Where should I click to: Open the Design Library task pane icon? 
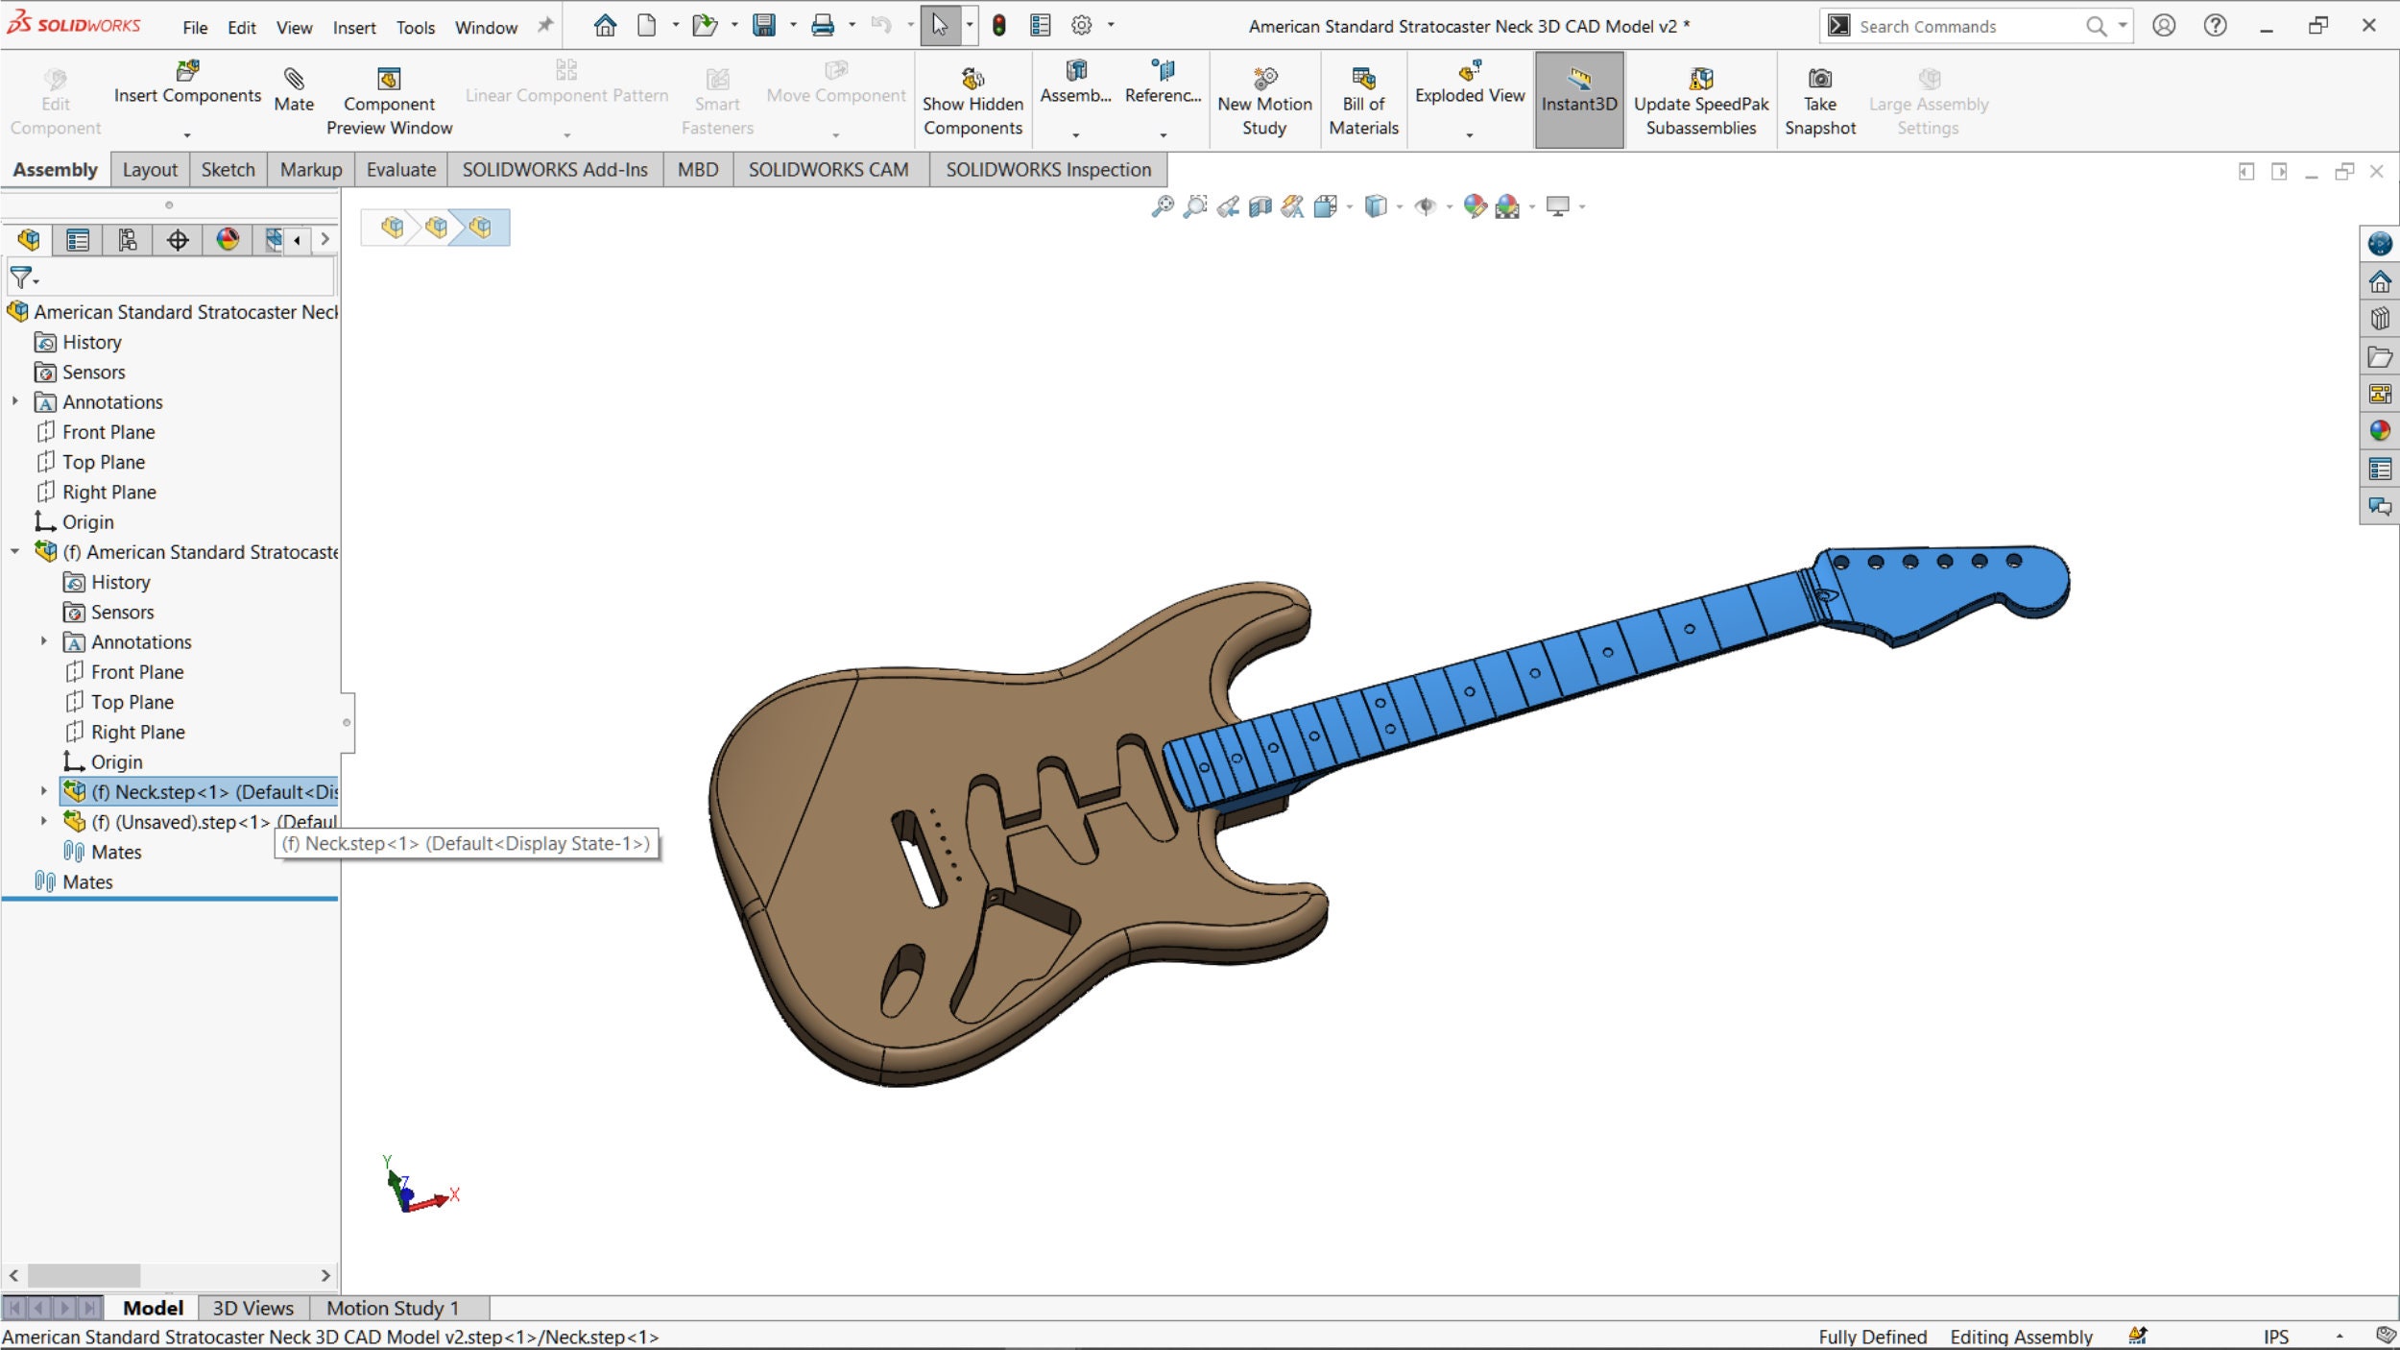pyautogui.click(x=2380, y=319)
